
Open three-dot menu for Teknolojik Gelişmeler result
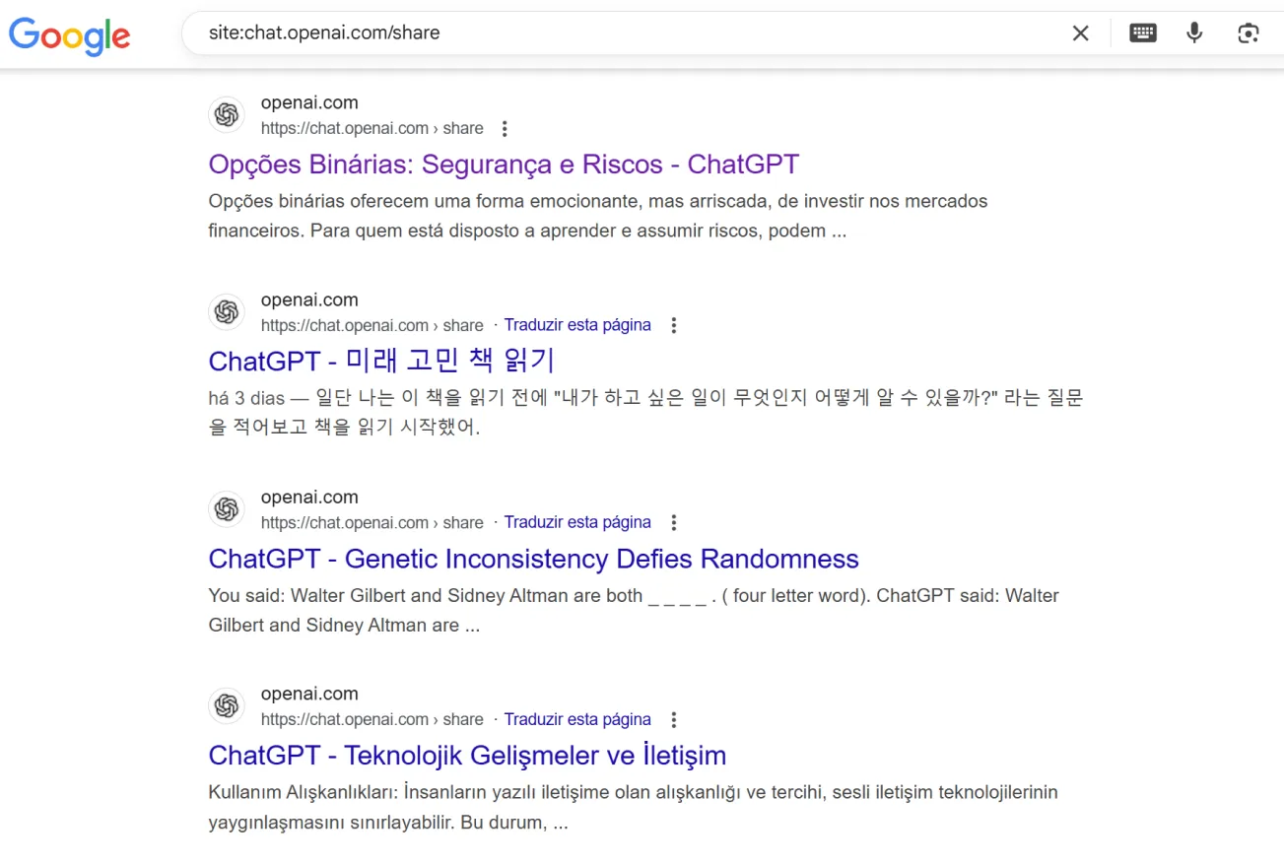674,719
